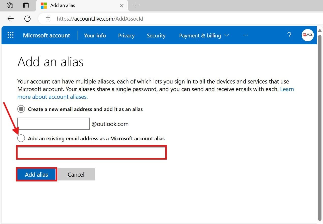Expand the more navigation items ellipsis
The height and width of the screenshot is (224, 323).
pyautogui.click(x=245, y=35)
